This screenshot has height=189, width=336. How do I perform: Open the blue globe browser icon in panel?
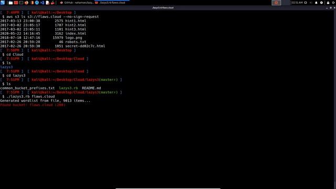[37, 3]
